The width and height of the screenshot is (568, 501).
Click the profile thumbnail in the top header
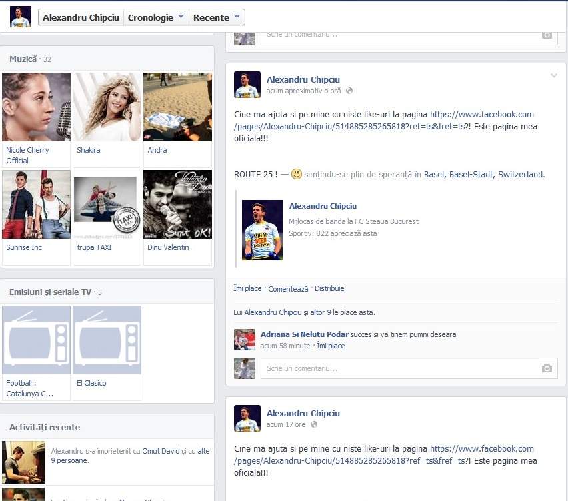[21, 17]
